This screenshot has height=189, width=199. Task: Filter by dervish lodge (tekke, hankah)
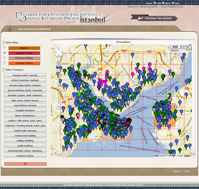click(25, 85)
